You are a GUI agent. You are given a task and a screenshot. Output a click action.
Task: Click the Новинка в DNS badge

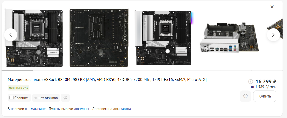pyautogui.click(x=18, y=88)
